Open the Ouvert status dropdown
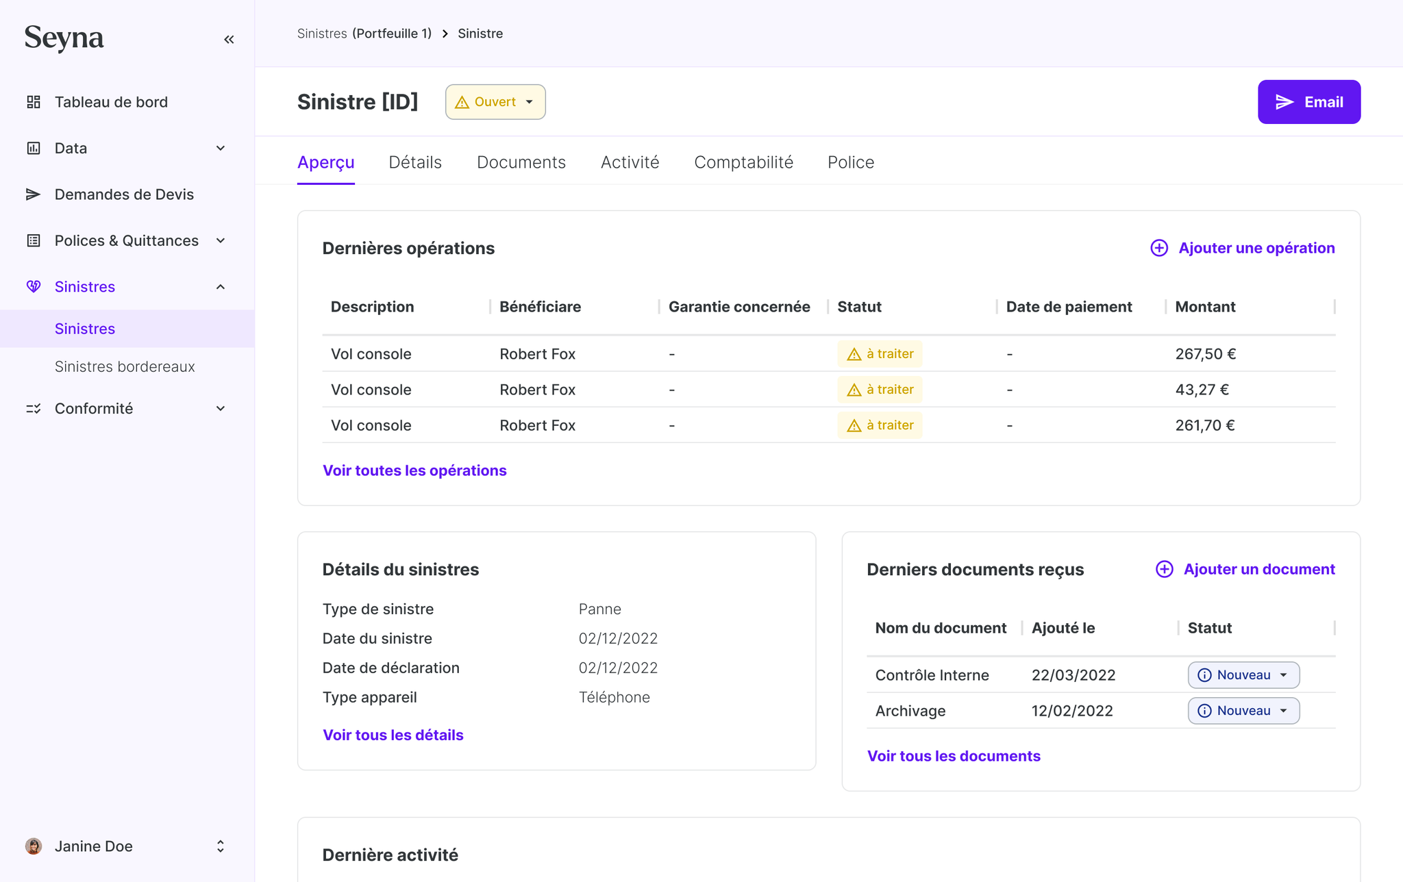 pos(495,102)
